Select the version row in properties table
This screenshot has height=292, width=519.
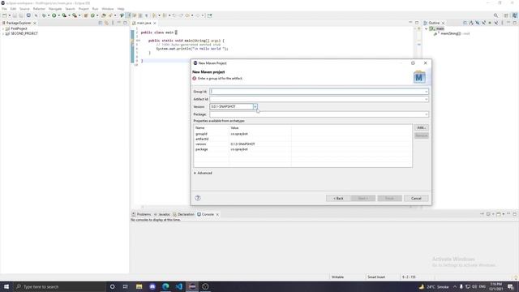pyautogui.click(x=302, y=144)
